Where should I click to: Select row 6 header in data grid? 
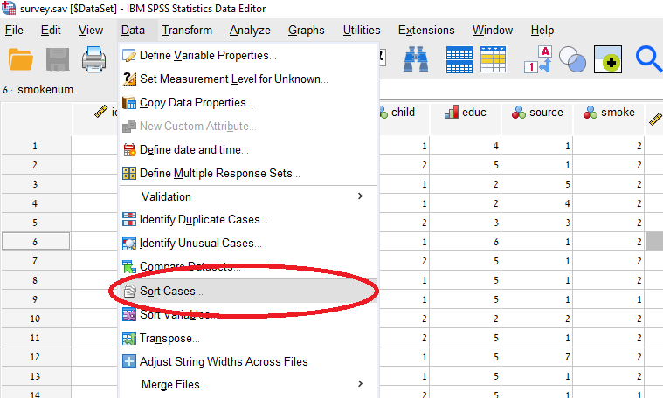click(x=35, y=241)
